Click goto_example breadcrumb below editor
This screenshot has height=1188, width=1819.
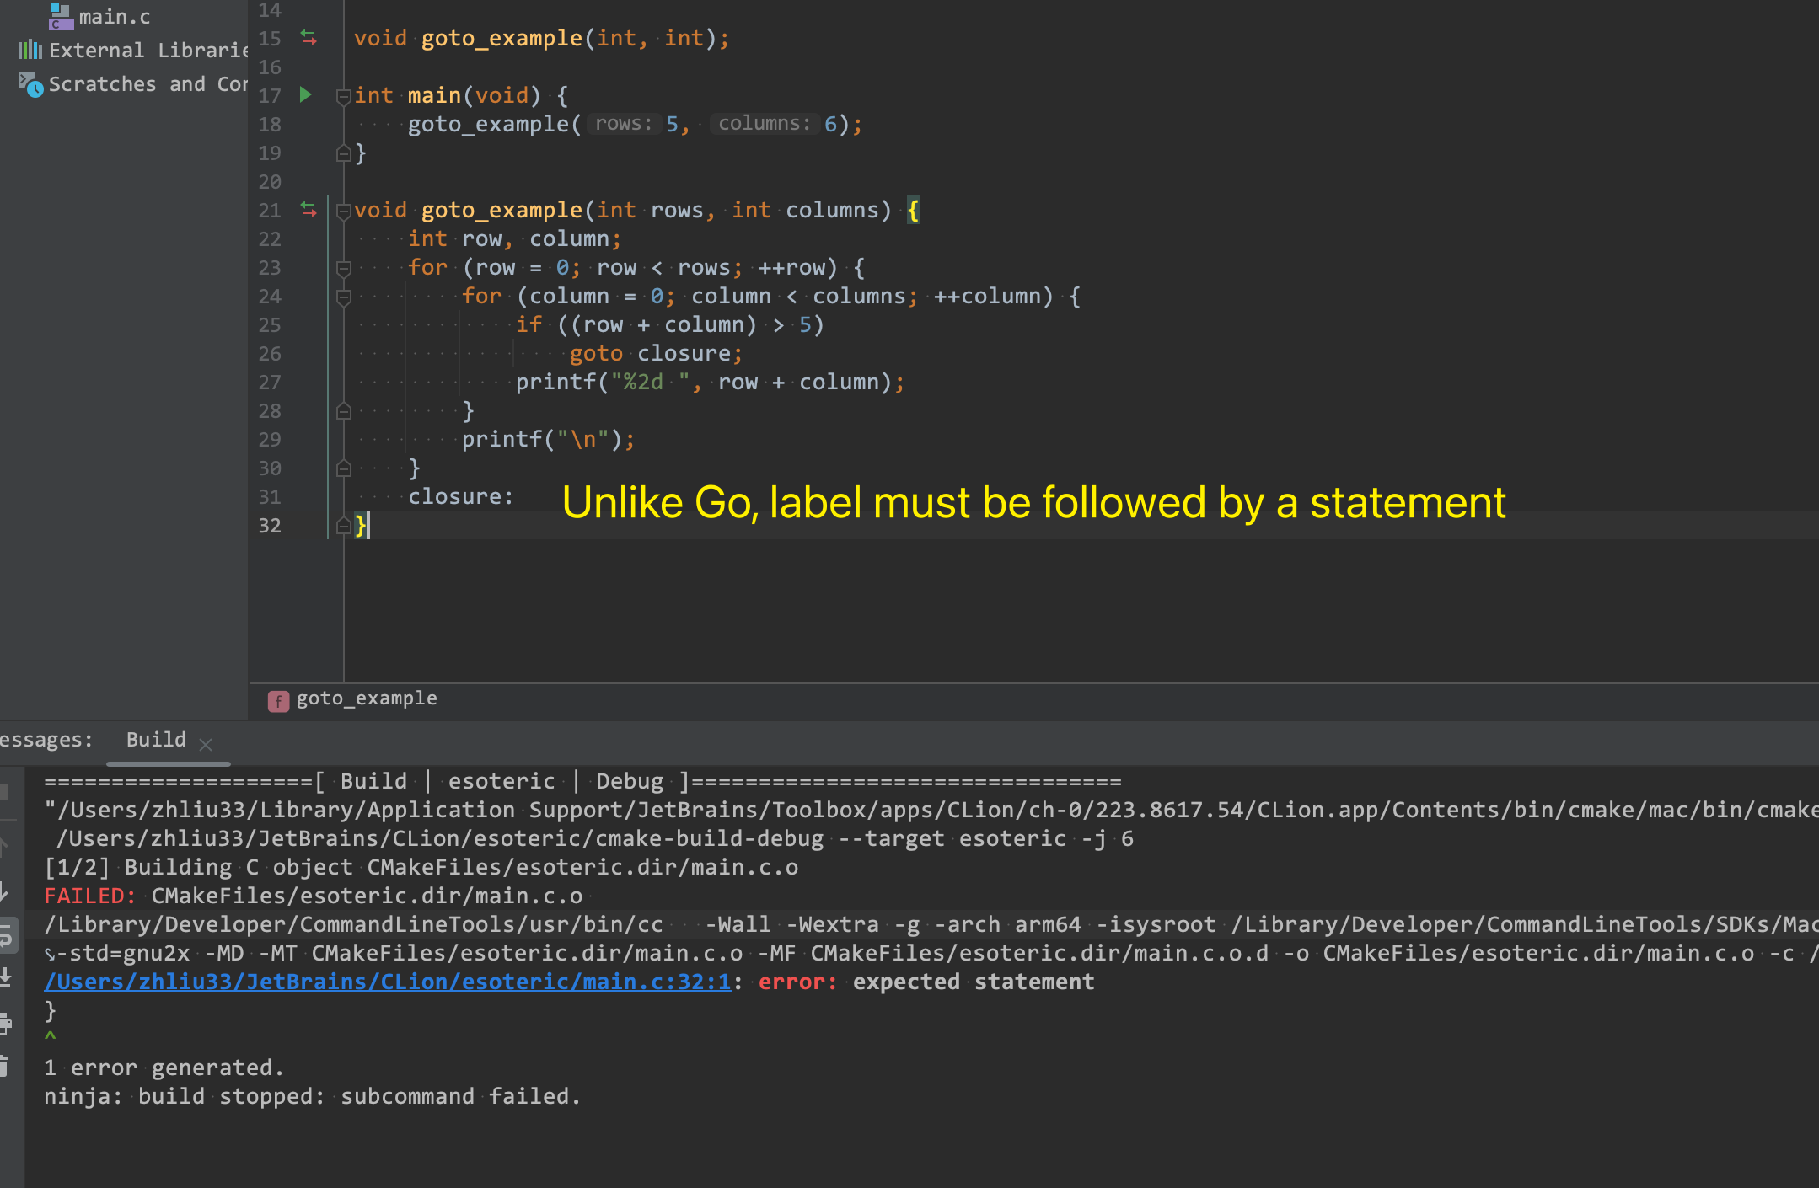pyautogui.click(x=366, y=698)
